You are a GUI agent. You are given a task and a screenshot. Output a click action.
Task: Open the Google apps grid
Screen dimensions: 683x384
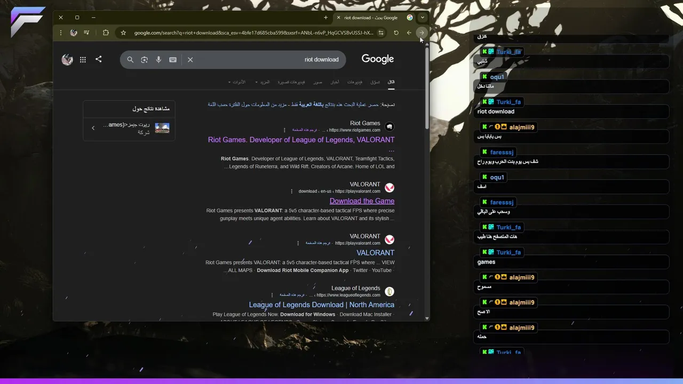click(x=83, y=60)
